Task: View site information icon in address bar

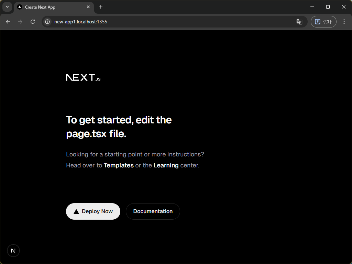Action: click(x=47, y=22)
